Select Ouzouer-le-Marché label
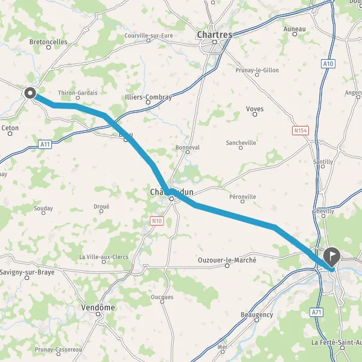This screenshot has width=362, height=362. pos(227,260)
